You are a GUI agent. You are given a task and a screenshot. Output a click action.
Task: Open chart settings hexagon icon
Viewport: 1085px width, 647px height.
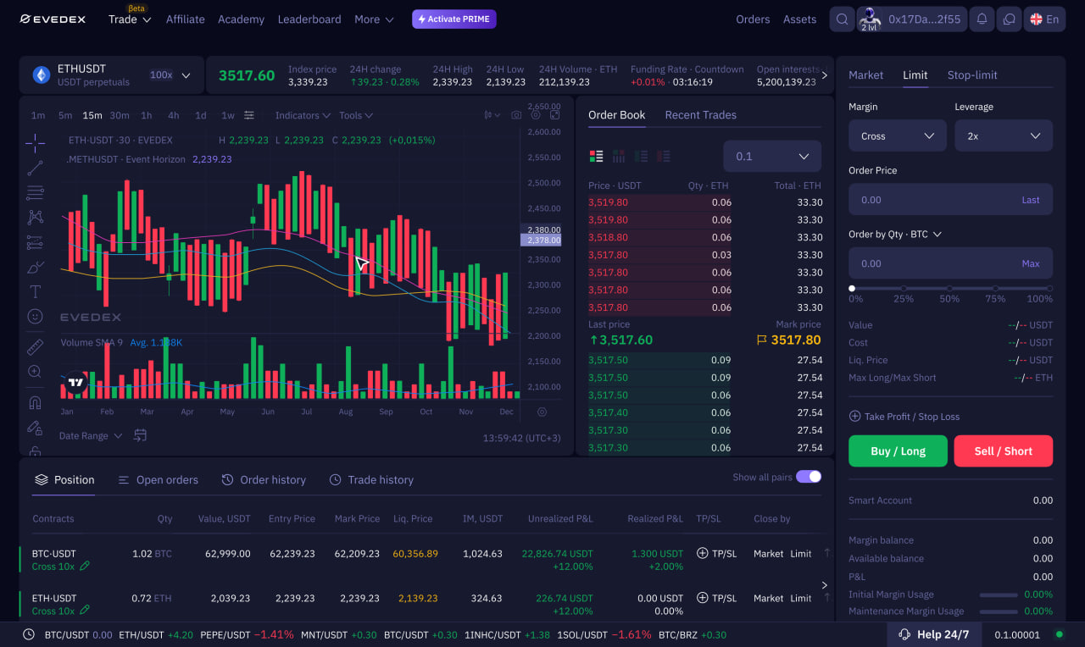point(536,115)
